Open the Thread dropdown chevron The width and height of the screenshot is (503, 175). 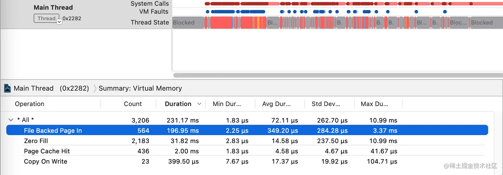pos(59,22)
